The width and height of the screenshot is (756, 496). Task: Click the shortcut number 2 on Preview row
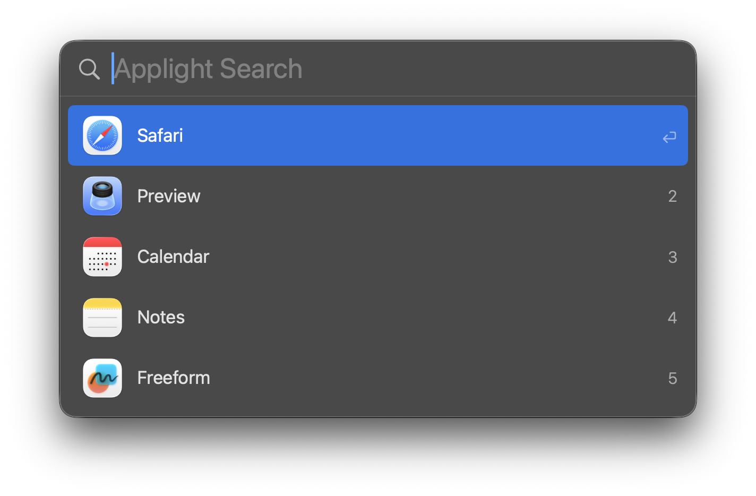click(x=672, y=196)
